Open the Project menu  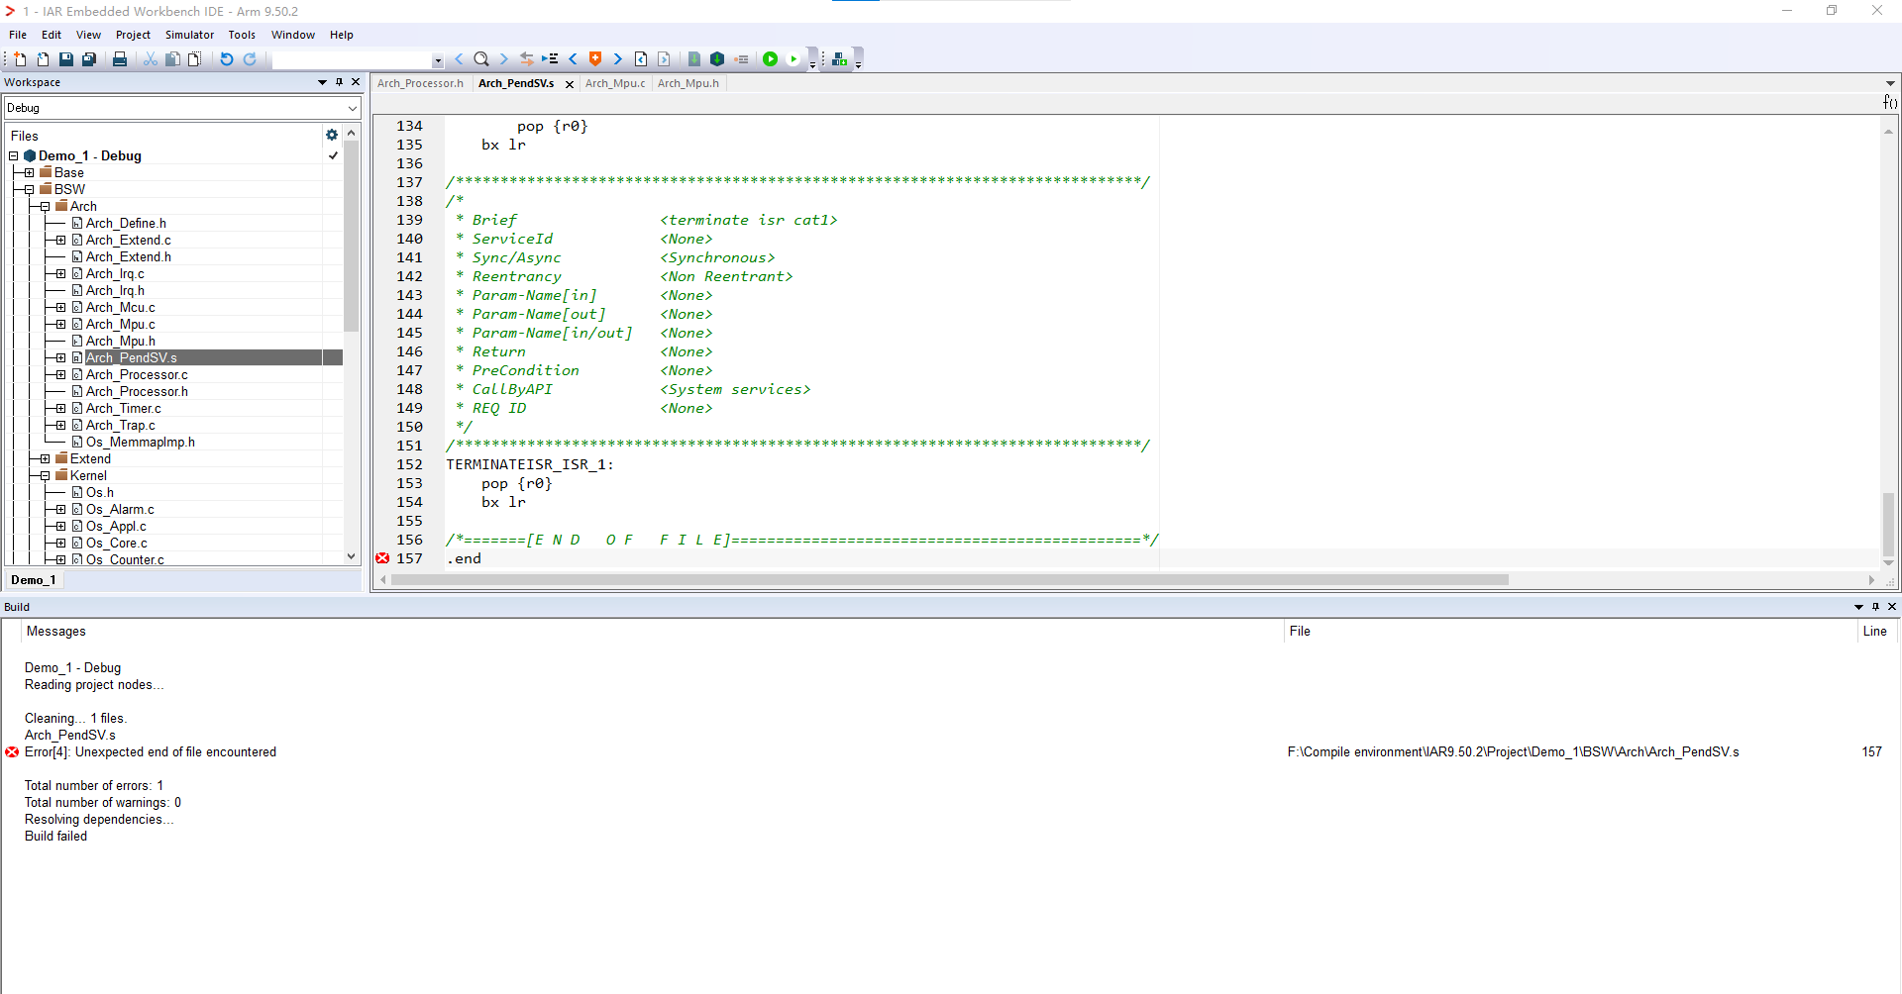pos(133,35)
